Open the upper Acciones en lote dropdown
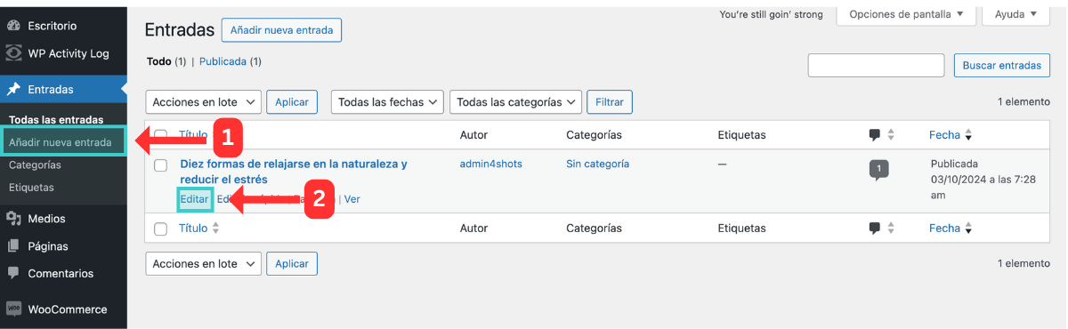Screen dimensions: 1068x329 tap(203, 102)
